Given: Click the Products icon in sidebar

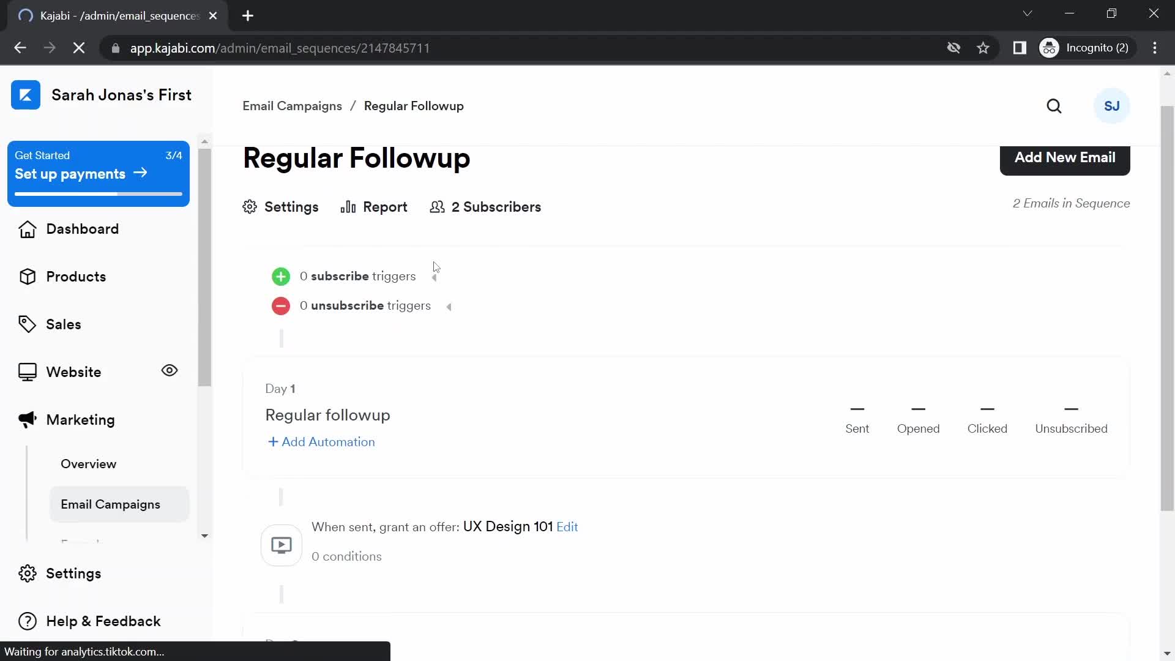Looking at the screenshot, I should [27, 277].
